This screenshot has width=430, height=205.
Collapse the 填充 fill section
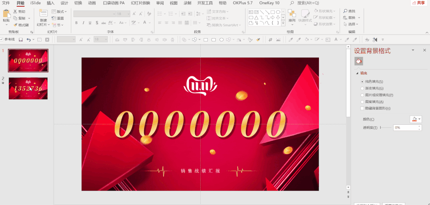pyautogui.click(x=357, y=73)
